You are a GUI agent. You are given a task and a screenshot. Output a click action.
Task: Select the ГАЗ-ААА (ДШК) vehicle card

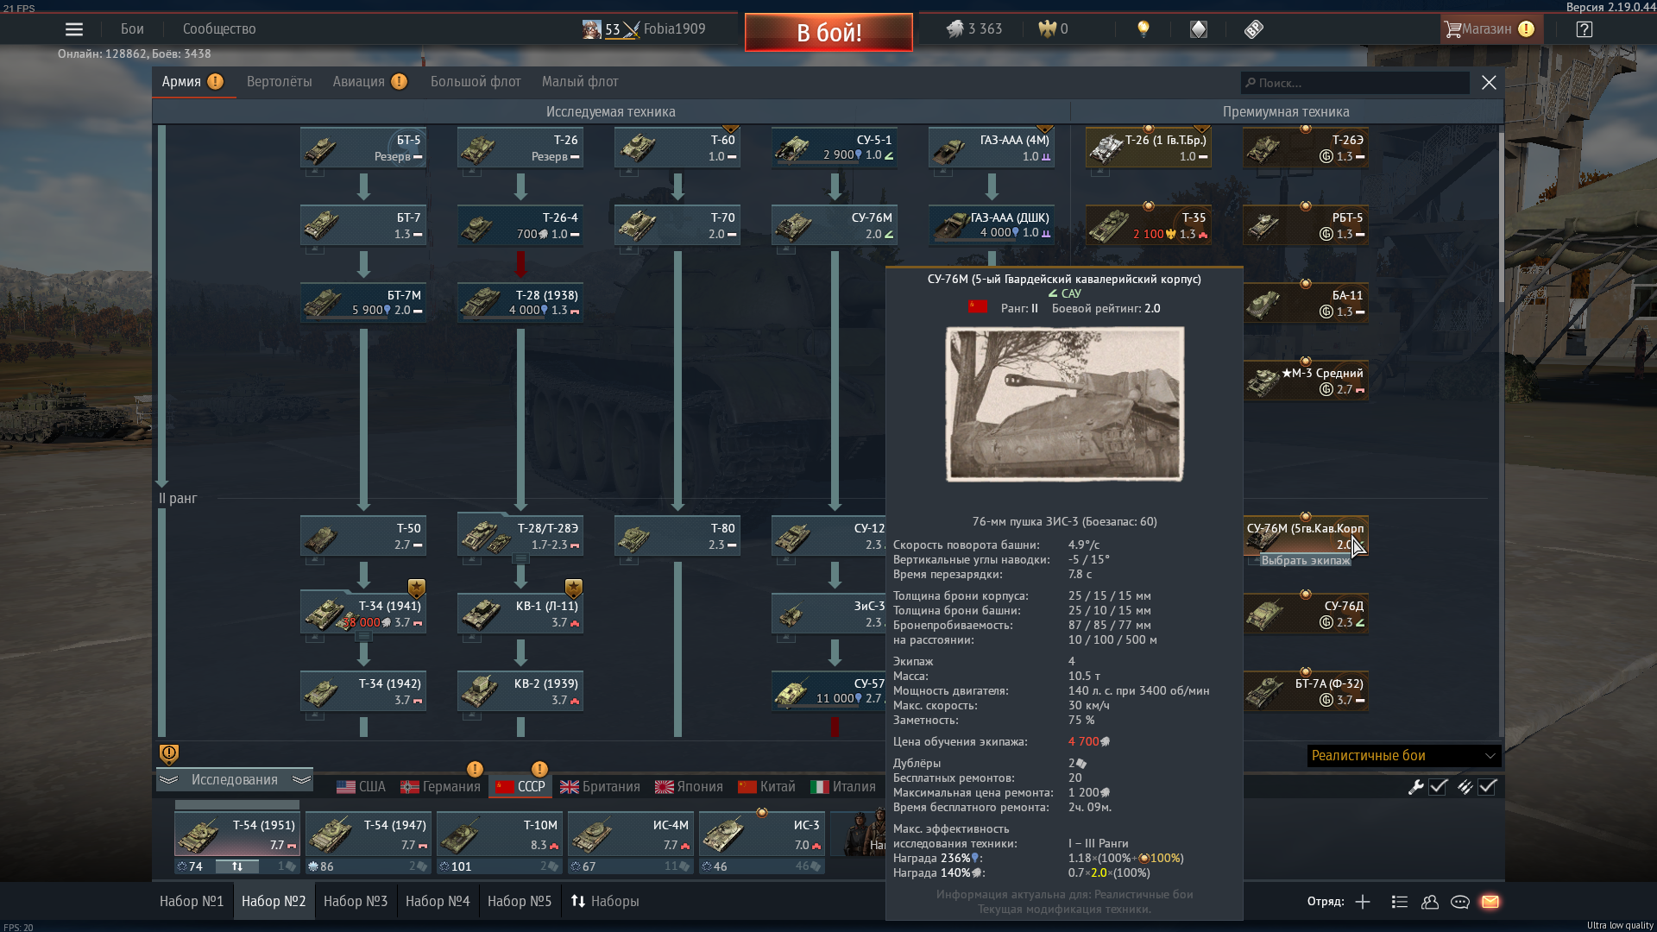(992, 225)
